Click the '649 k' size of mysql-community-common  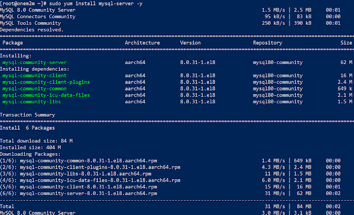345,88
